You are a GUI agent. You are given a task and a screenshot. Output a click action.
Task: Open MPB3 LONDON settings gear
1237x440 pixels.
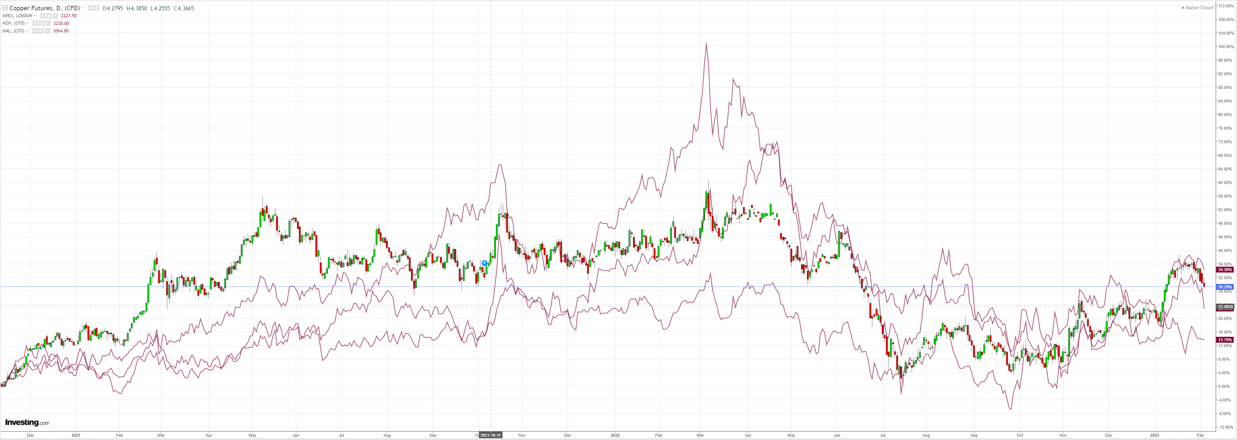click(50, 16)
